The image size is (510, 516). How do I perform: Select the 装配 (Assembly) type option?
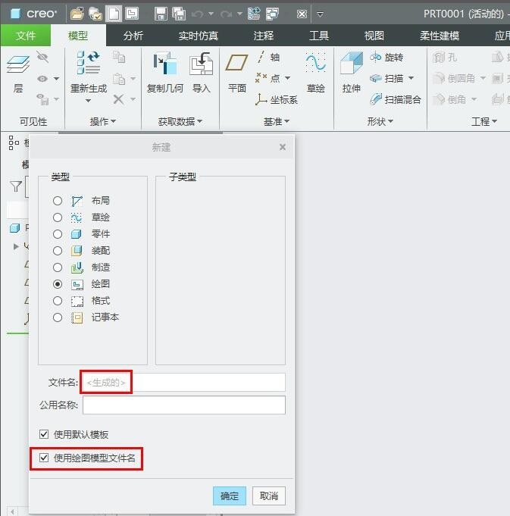point(58,251)
